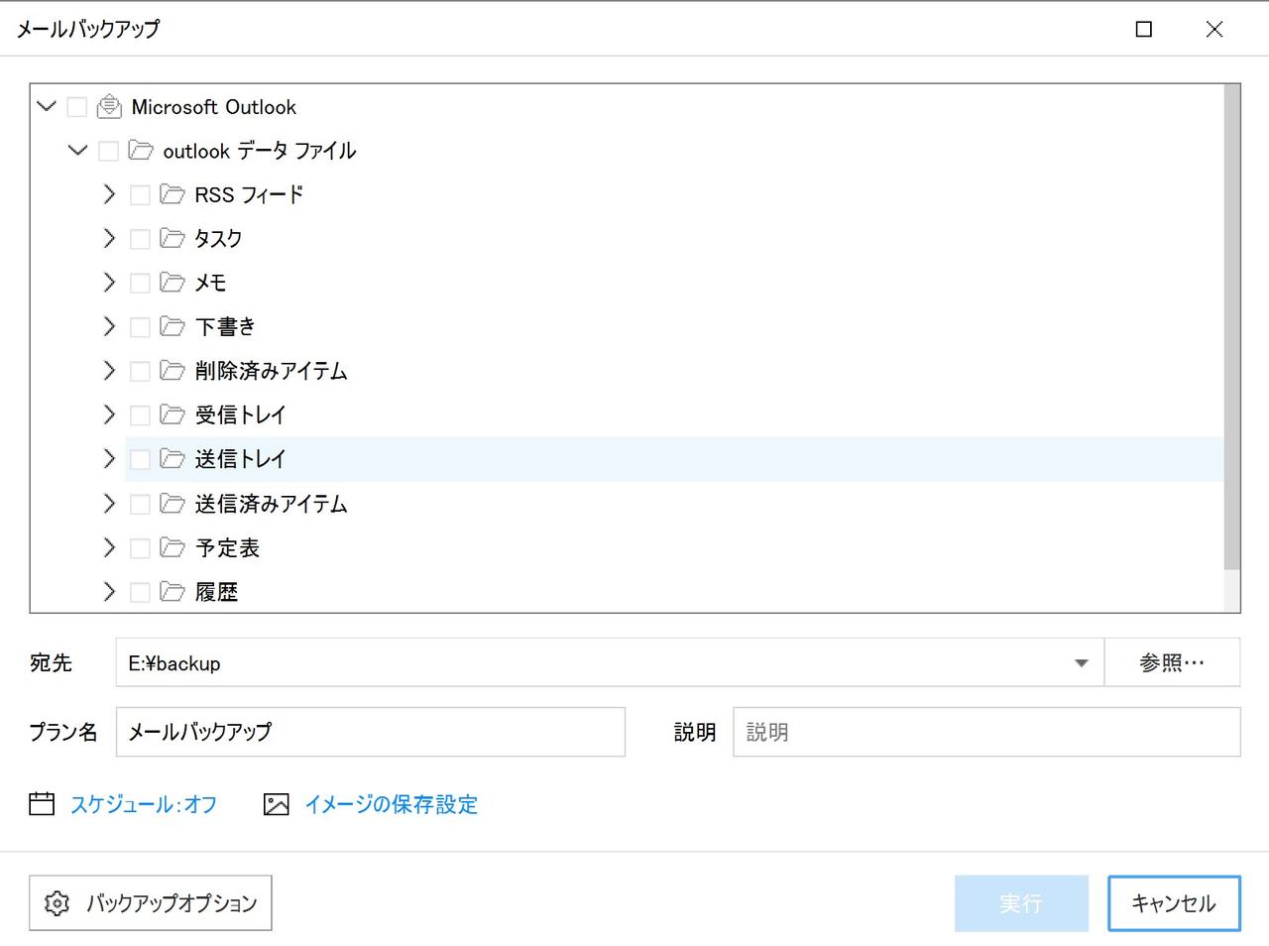
Task: Expand the 受信トレイ folder
Action: (x=109, y=414)
